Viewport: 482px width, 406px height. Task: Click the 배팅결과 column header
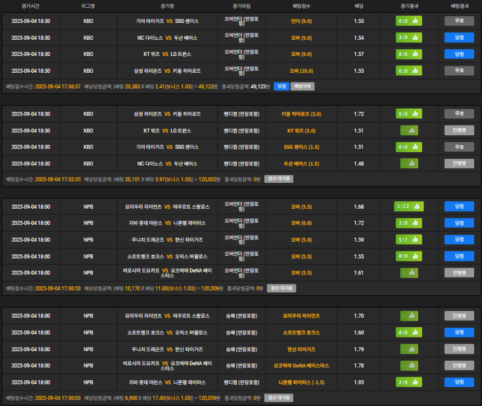(460, 6)
